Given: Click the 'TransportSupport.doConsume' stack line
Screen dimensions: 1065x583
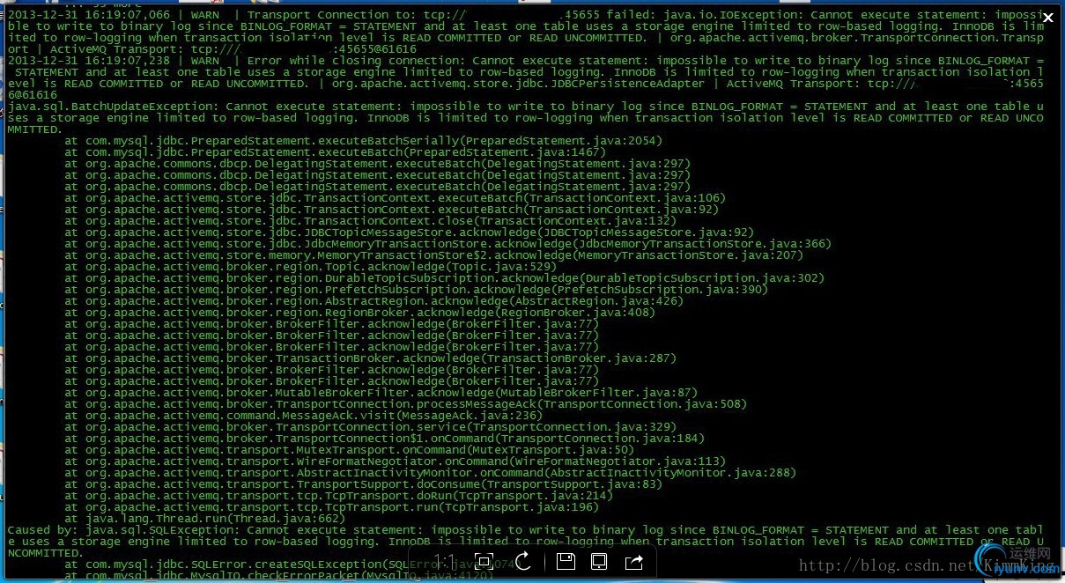Looking at the screenshot, I should click(x=363, y=484).
